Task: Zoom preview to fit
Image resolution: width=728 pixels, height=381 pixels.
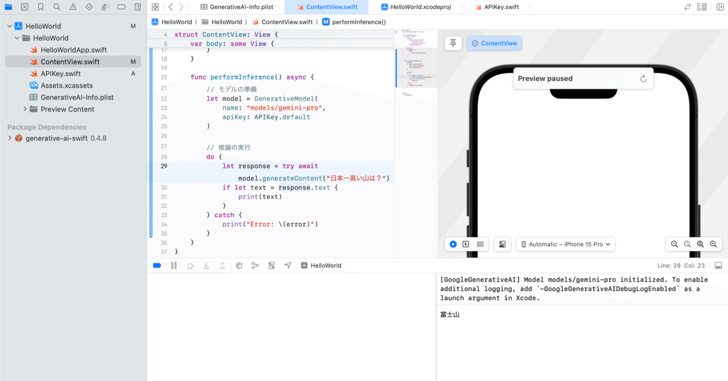Action: tap(700, 244)
